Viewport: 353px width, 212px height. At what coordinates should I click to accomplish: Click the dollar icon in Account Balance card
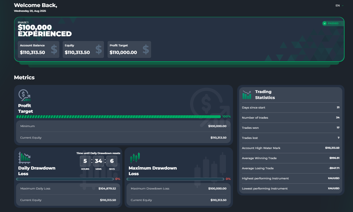click(x=54, y=49)
